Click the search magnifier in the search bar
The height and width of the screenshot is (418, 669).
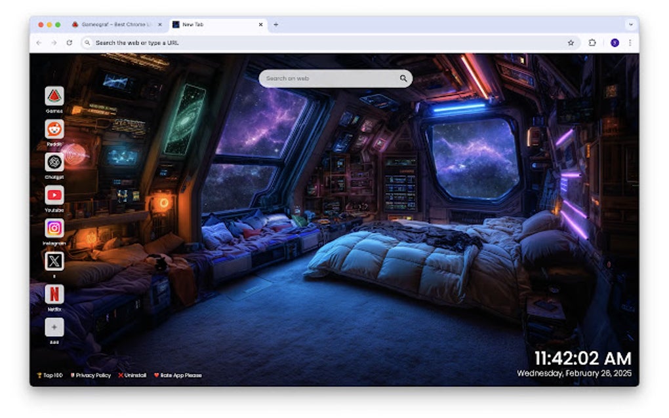pos(403,78)
